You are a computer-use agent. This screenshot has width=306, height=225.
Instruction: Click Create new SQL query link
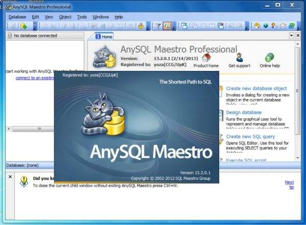[250, 137]
